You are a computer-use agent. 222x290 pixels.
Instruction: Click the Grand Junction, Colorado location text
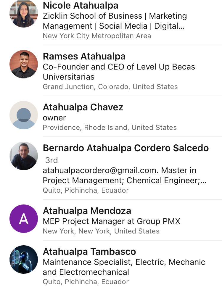pyautogui.click(x=110, y=87)
